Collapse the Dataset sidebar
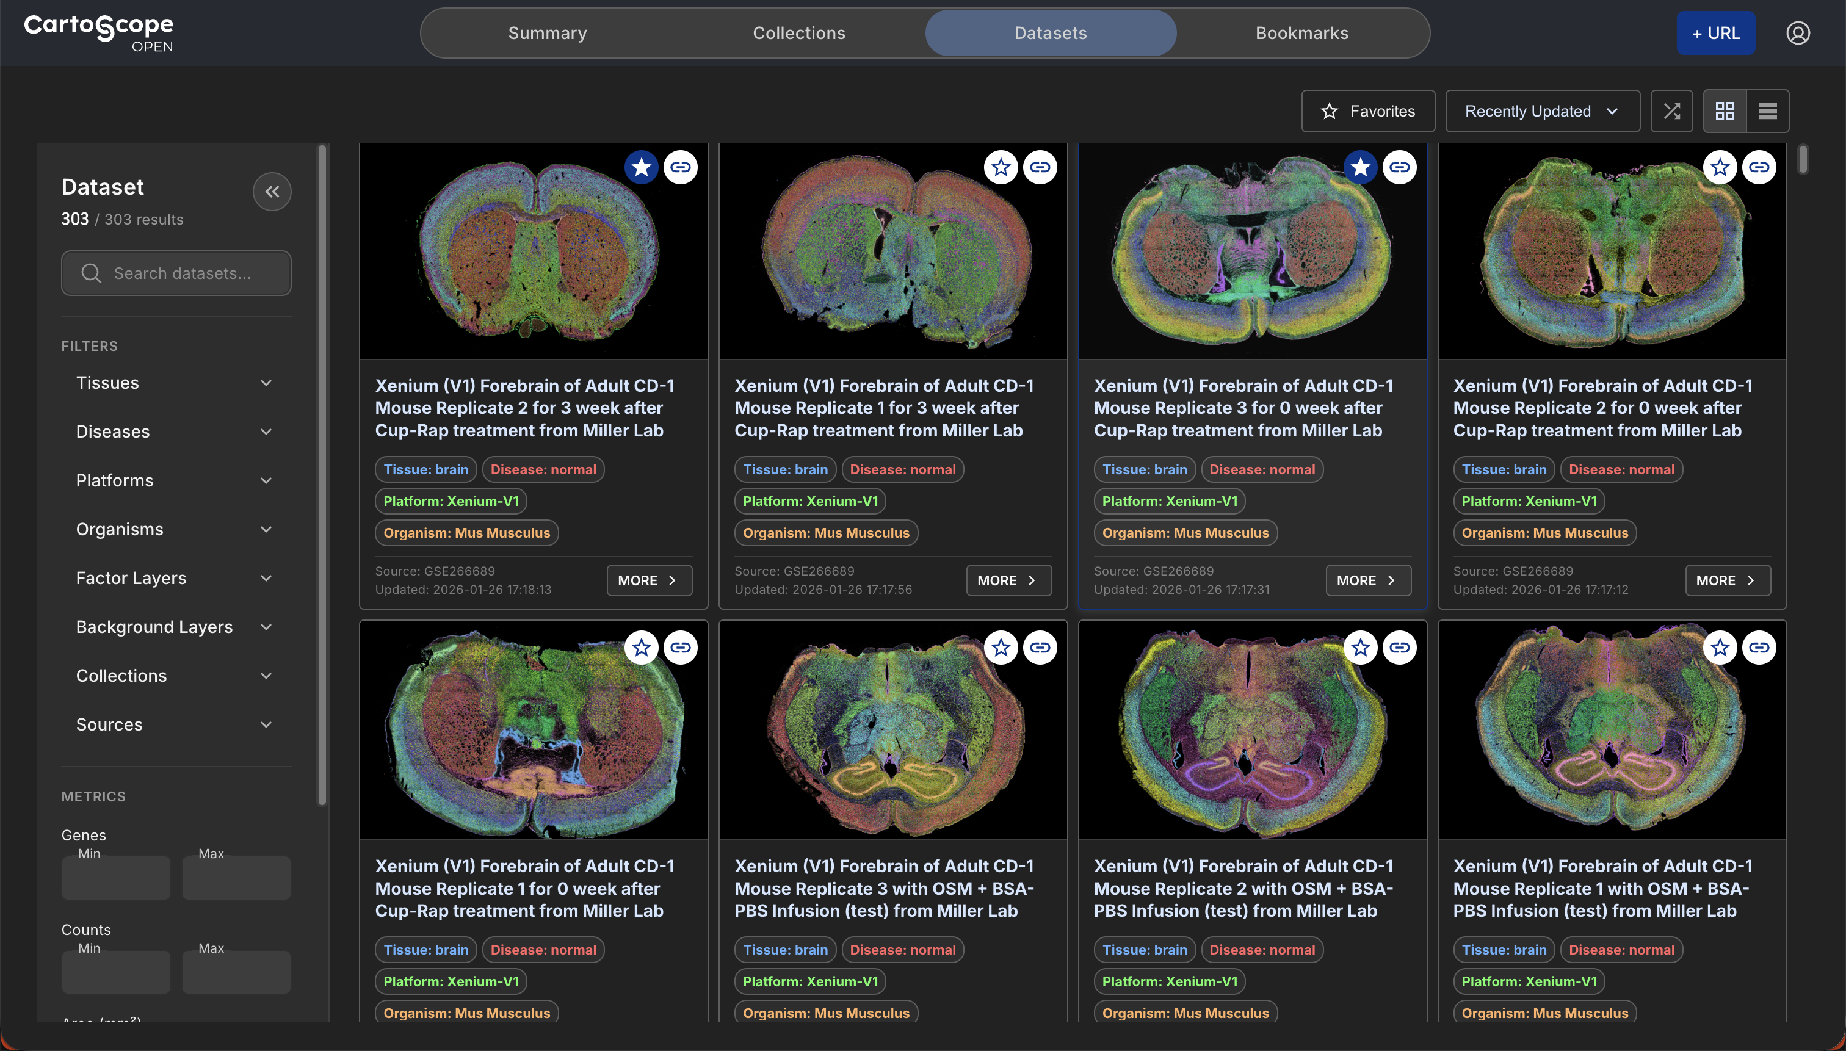 click(x=272, y=191)
